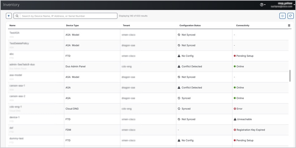296x148 pixels.
Task: Click Unreachable warning icon in device-1 row
Action: coord(235,119)
